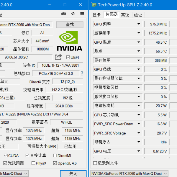
Task: Open the GPU 芯片功耗 sensor dropdown
Action: pyautogui.click(x=139, y=115)
